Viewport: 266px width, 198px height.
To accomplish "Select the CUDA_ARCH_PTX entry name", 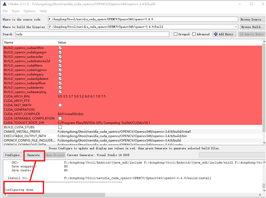I will tap(17, 101).
